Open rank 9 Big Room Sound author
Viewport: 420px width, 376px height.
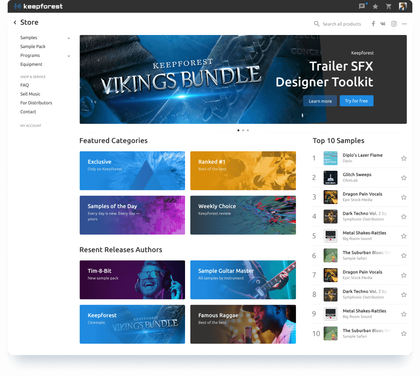point(357,317)
